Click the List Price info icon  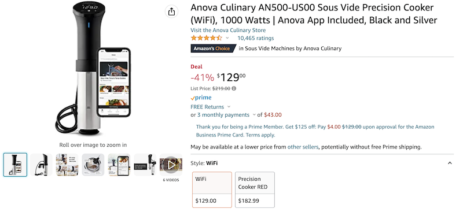click(234, 88)
